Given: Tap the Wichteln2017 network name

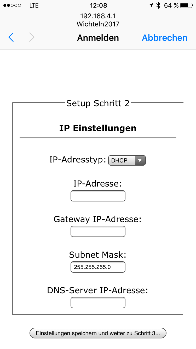Looking at the screenshot, I should click(x=98, y=24).
